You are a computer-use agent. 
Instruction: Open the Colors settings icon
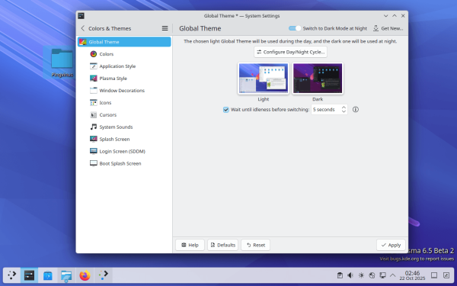pos(93,54)
